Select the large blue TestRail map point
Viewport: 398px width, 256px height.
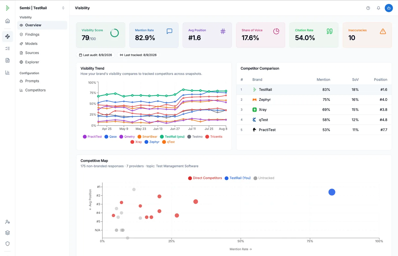(332, 192)
